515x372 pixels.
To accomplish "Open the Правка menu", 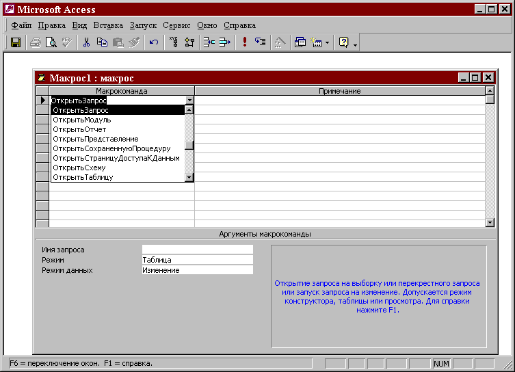I will click(x=51, y=25).
